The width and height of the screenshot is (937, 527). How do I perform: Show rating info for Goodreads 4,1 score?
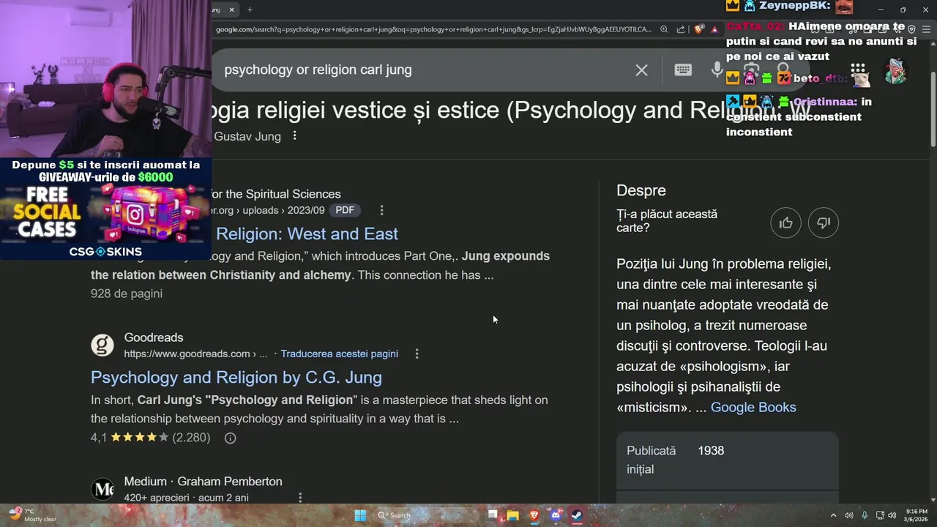230,438
